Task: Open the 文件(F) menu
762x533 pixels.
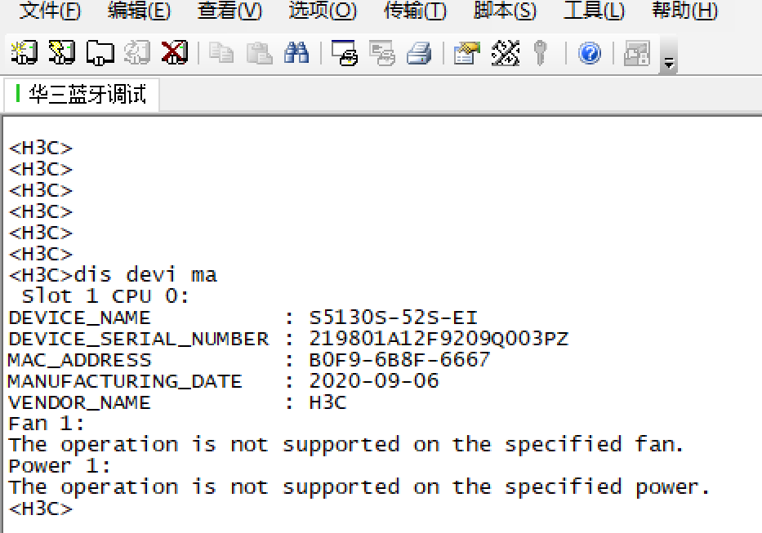Action: pyautogui.click(x=50, y=11)
